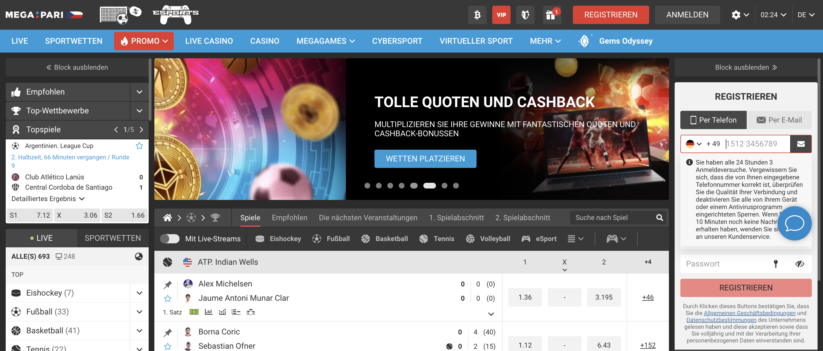The height and width of the screenshot is (351, 823).
Task: Click the home icon in breadcrumb
Action: tap(168, 218)
